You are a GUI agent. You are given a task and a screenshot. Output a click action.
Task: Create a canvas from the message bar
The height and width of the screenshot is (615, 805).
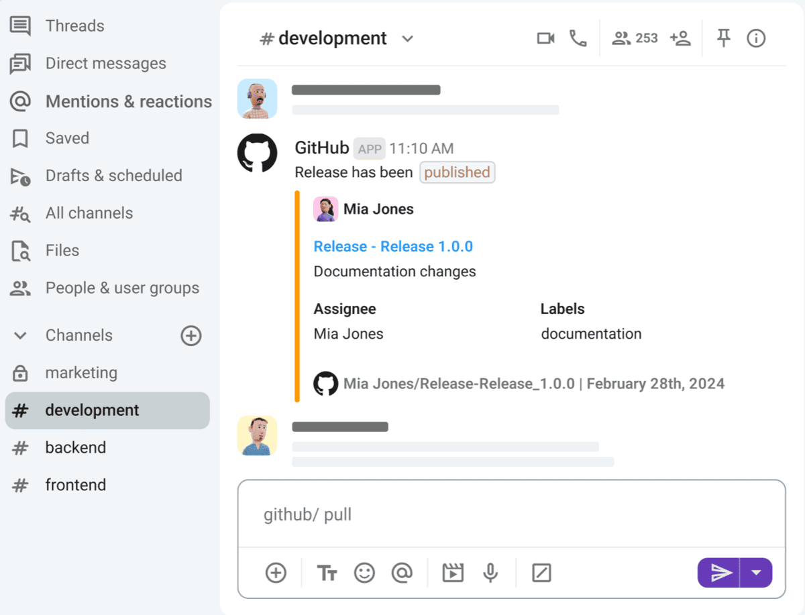(x=541, y=573)
